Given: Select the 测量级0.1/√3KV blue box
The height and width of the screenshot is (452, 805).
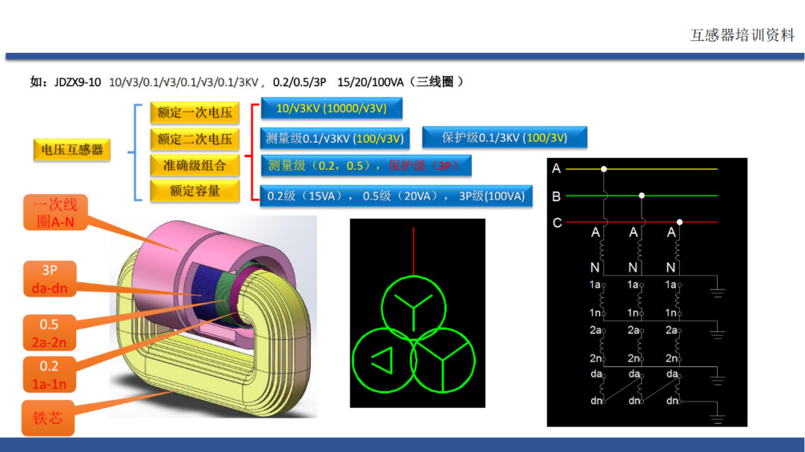Looking at the screenshot, I should tap(335, 138).
